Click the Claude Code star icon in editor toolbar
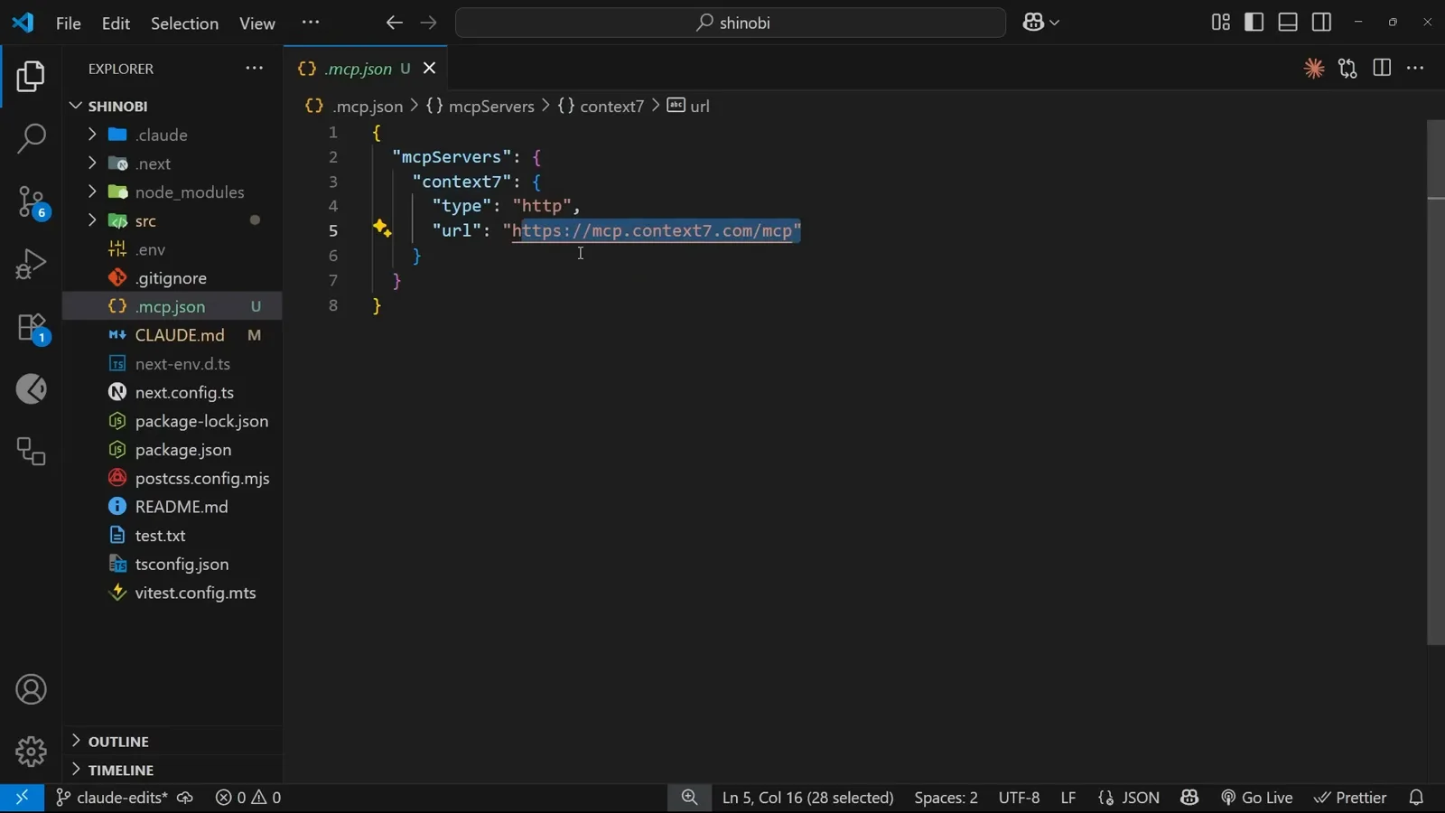Viewport: 1445px width, 813px height. 1314,69
